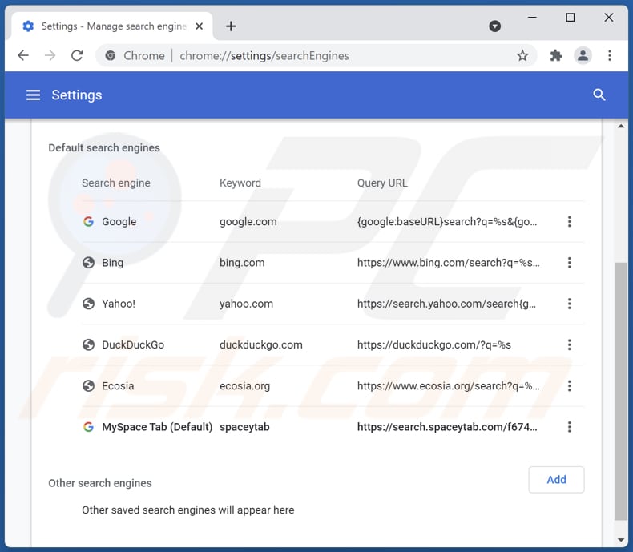Viewport: 633px width, 552px height.
Task: Click the address bar URL
Action: 264,56
